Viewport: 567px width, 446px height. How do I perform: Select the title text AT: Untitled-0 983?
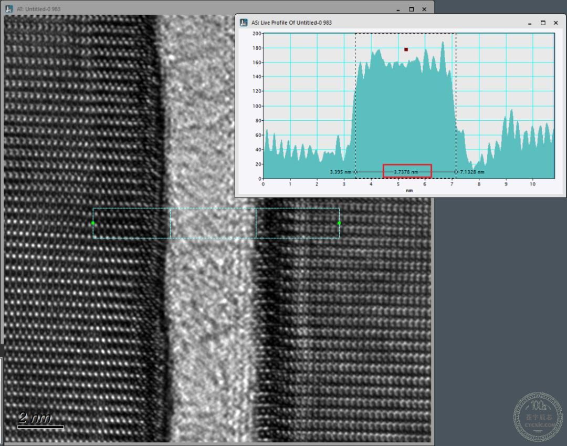pyautogui.click(x=39, y=9)
